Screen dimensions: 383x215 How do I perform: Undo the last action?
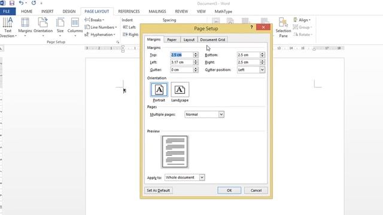[x=22, y=3]
